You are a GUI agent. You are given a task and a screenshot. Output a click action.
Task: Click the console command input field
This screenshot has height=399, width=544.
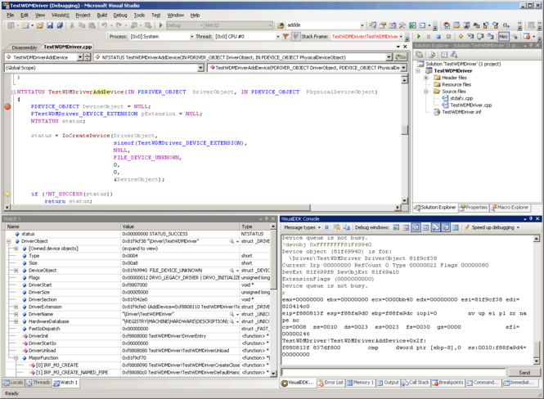tap(396, 372)
